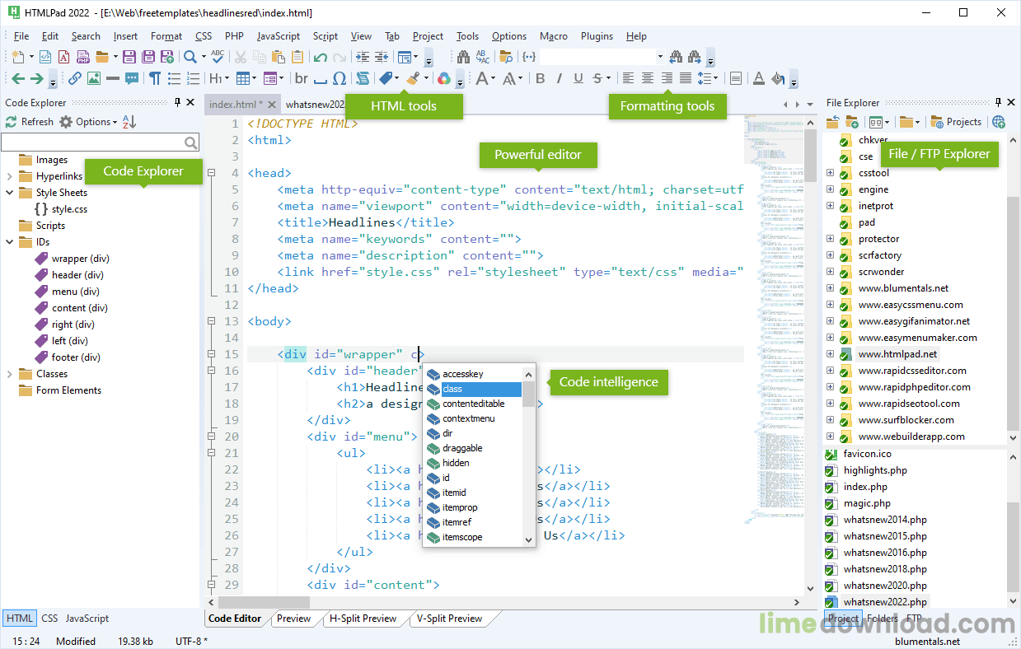Expand the Hyperlinks node in Code Explorer
The image size is (1021, 649).
(10, 176)
